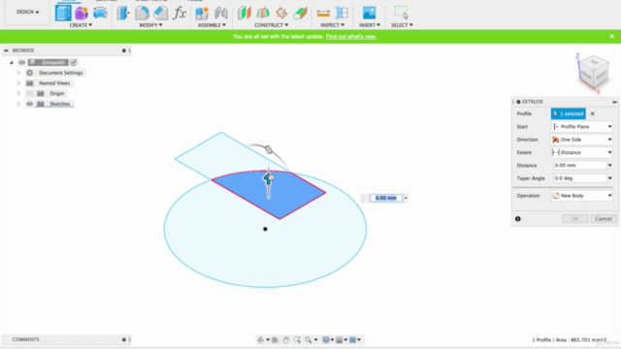Click the activate component check next to Unsaved
This screenshot has width=621, height=349.
tap(74, 62)
